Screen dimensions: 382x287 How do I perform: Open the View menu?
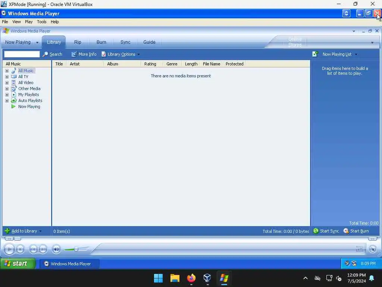[x=16, y=22]
